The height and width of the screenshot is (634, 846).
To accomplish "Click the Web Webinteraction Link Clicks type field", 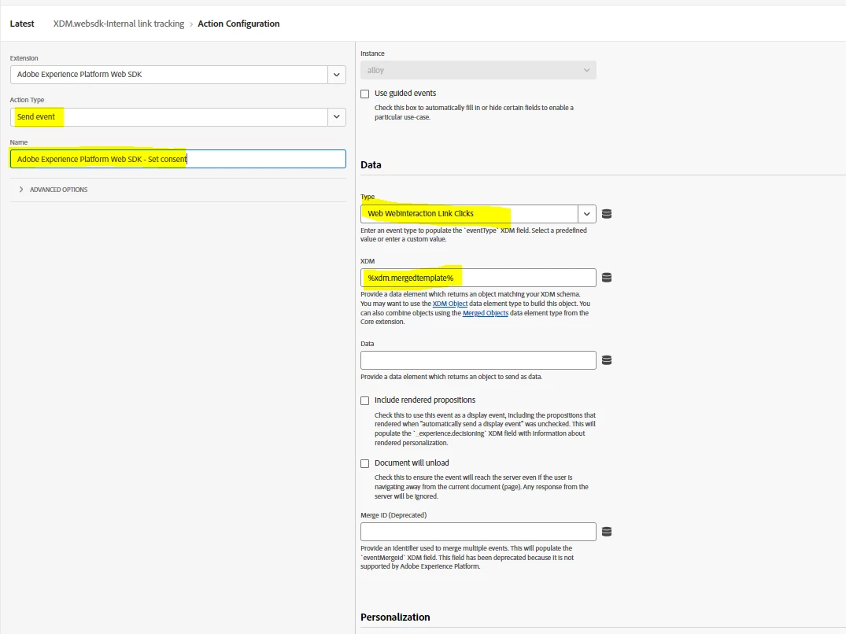I will tap(469, 214).
